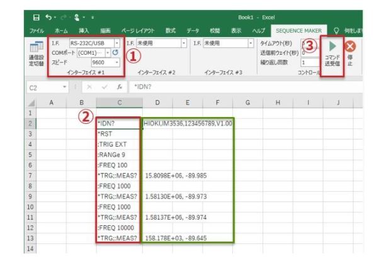
Task: Select the SEQUENCE MAKER tab
Action: pyautogui.click(x=298, y=31)
